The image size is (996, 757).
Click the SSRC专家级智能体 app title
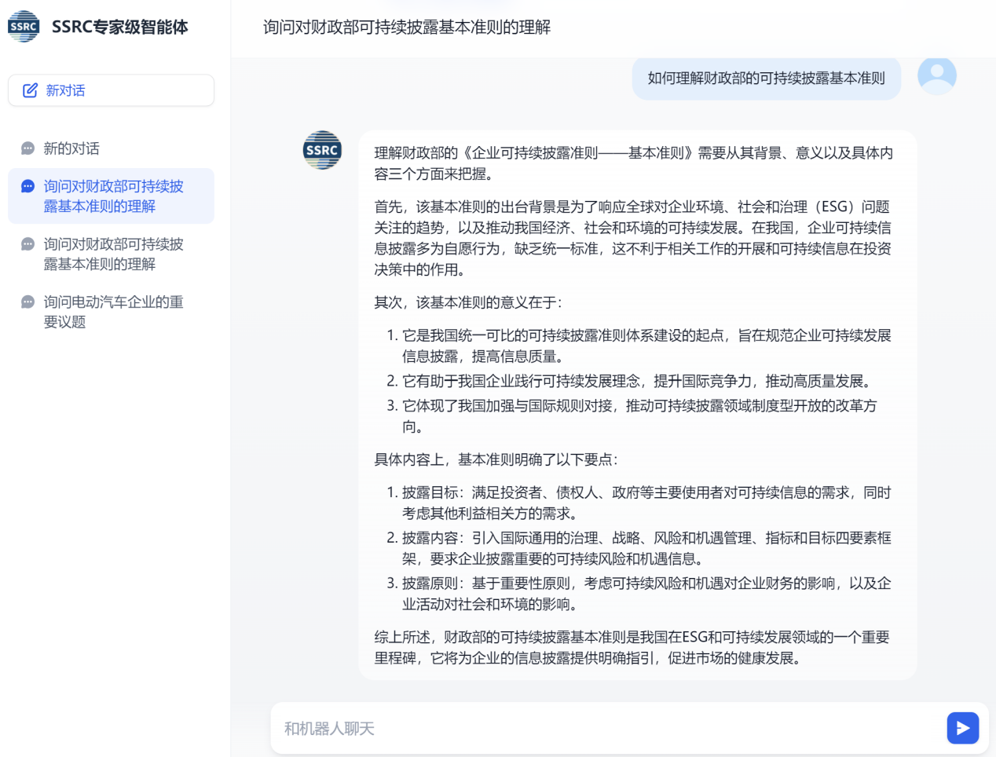pos(119,27)
